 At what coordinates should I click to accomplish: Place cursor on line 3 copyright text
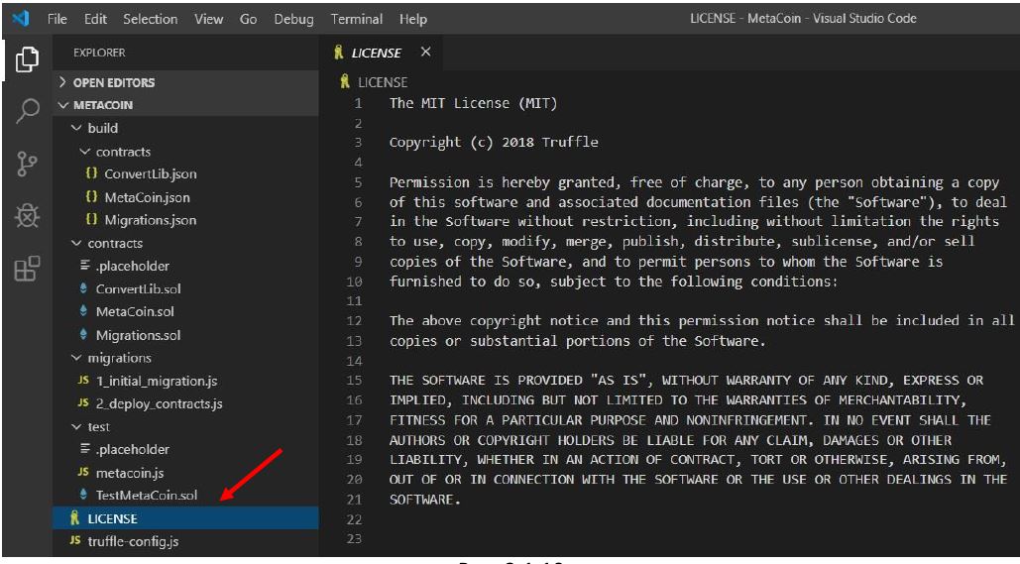[x=494, y=142]
